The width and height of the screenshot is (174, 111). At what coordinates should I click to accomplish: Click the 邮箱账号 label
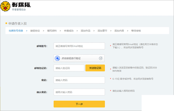click(x=42, y=46)
